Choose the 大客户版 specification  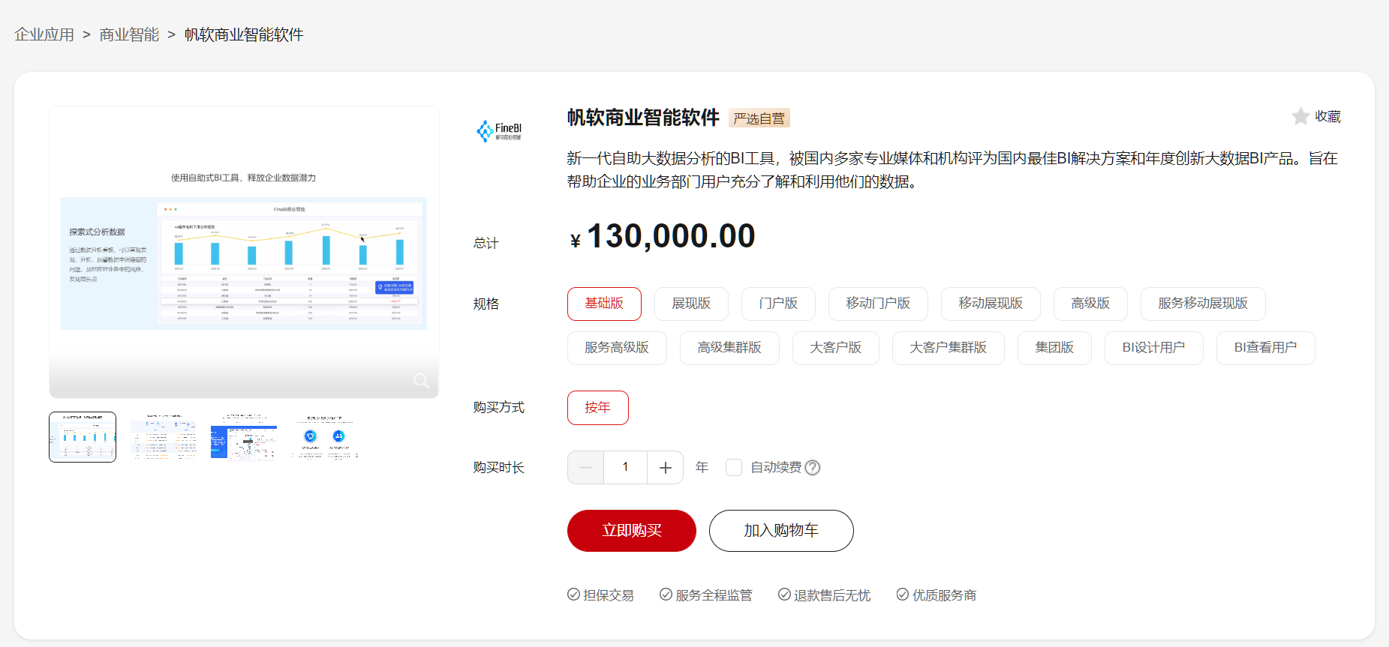pos(836,348)
